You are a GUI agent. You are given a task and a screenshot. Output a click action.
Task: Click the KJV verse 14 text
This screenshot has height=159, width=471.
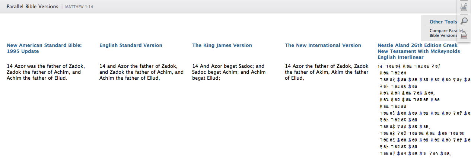click(229, 72)
